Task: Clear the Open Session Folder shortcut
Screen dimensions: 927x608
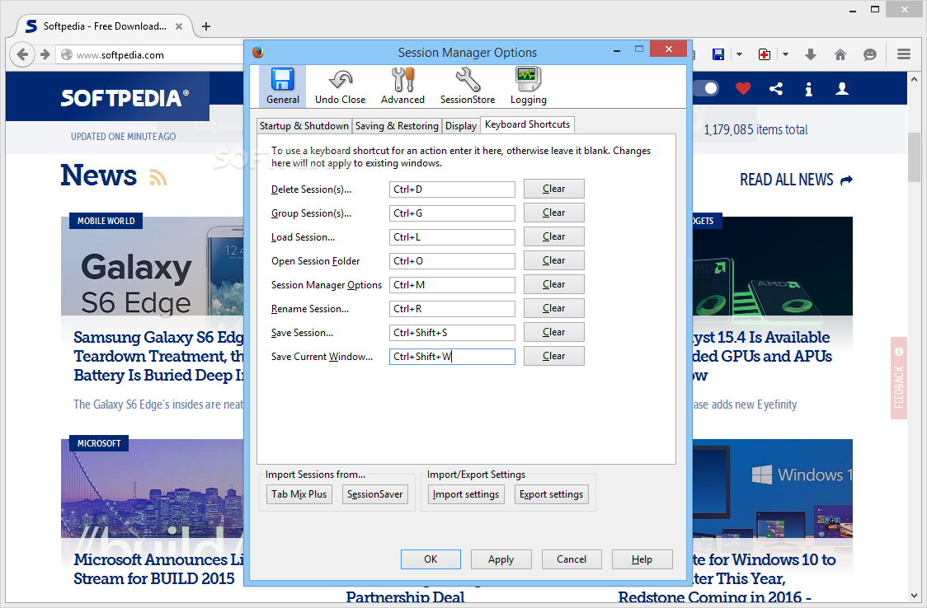Action: coord(554,260)
